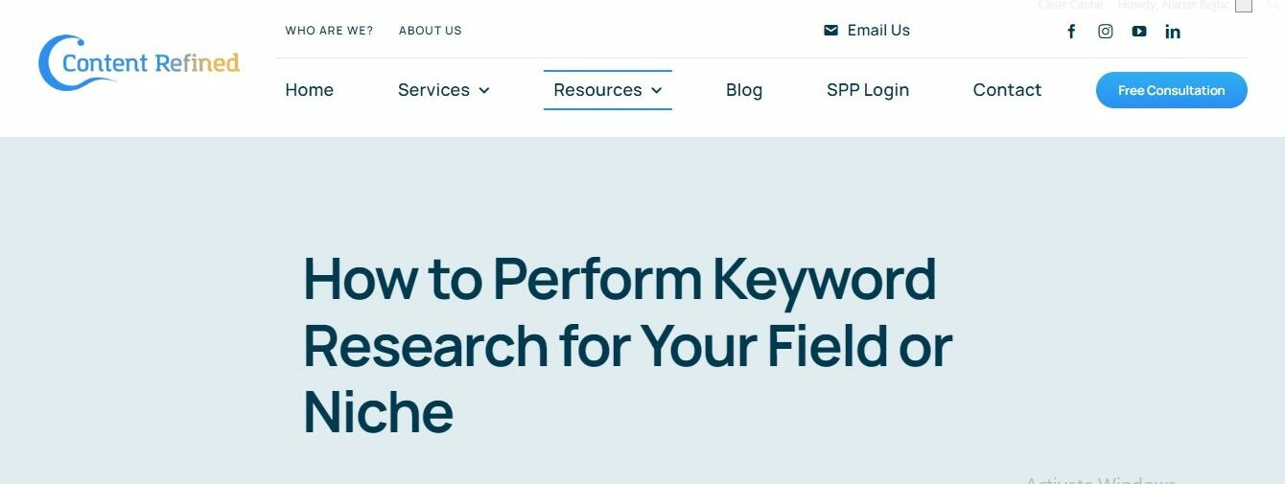The height and width of the screenshot is (484, 1285).
Task: Click the Email Us link text
Action: pyautogui.click(x=878, y=31)
